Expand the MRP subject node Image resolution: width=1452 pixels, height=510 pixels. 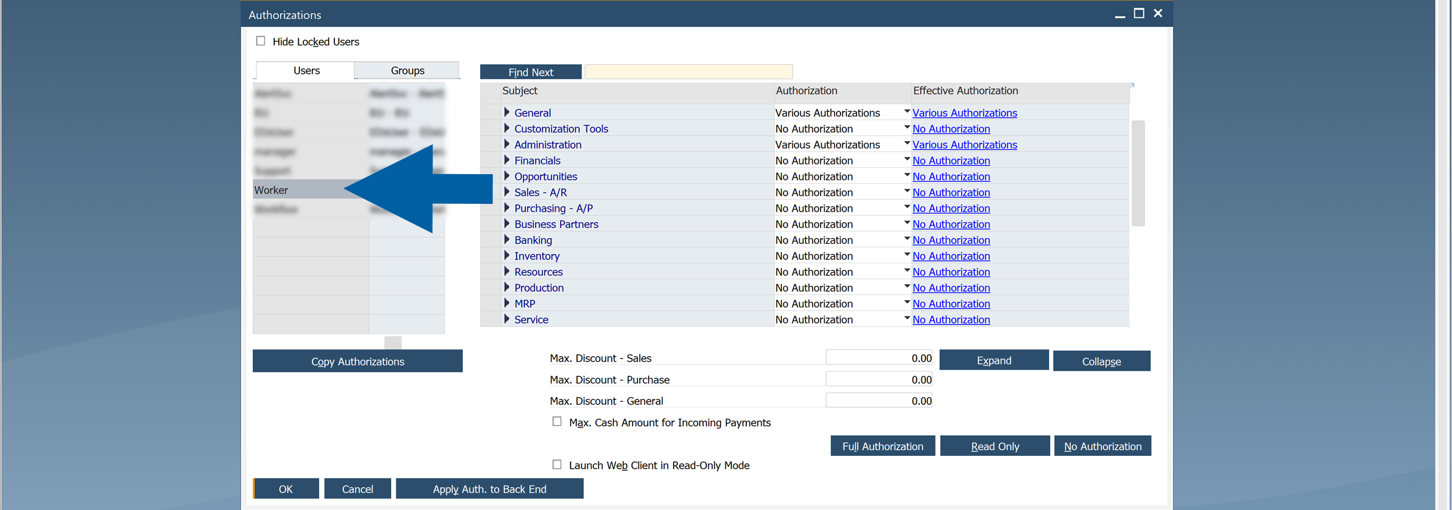tap(507, 303)
